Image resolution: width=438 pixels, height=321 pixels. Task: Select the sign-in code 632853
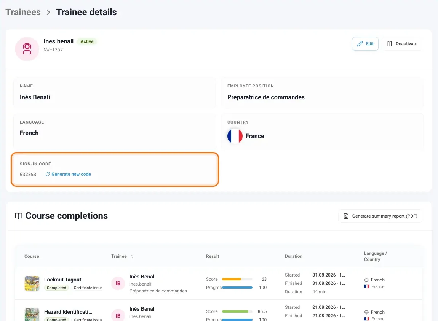tap(28, 175)
